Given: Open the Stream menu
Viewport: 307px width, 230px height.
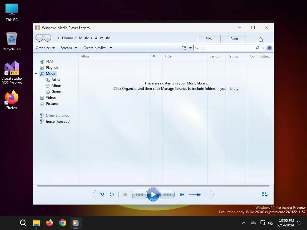Looking at the screenshot, I should pyautogui.click(x=69, y=48).
